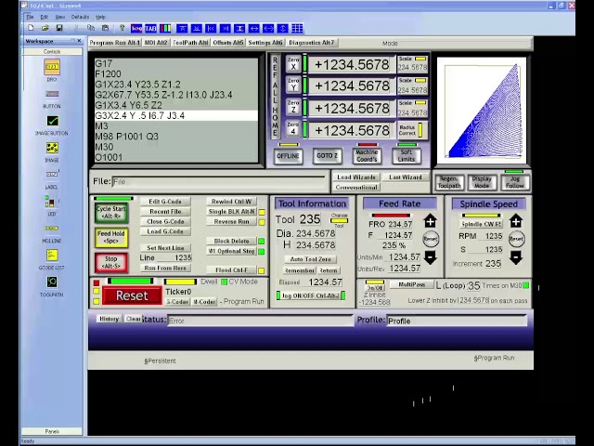Click the New file toolbar icon
Image resolution: width=594 pixels, height=446 pixels.
pos(31,28)
